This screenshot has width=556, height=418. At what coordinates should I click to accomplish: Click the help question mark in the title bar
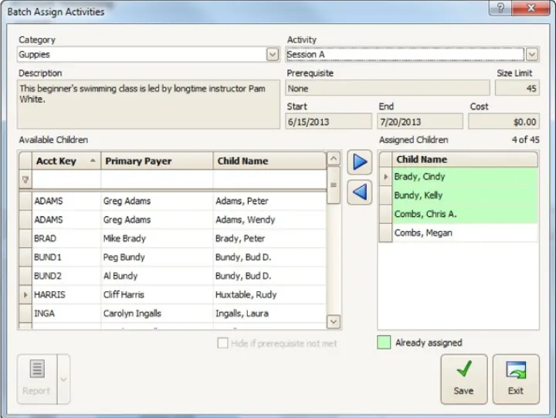500,8
